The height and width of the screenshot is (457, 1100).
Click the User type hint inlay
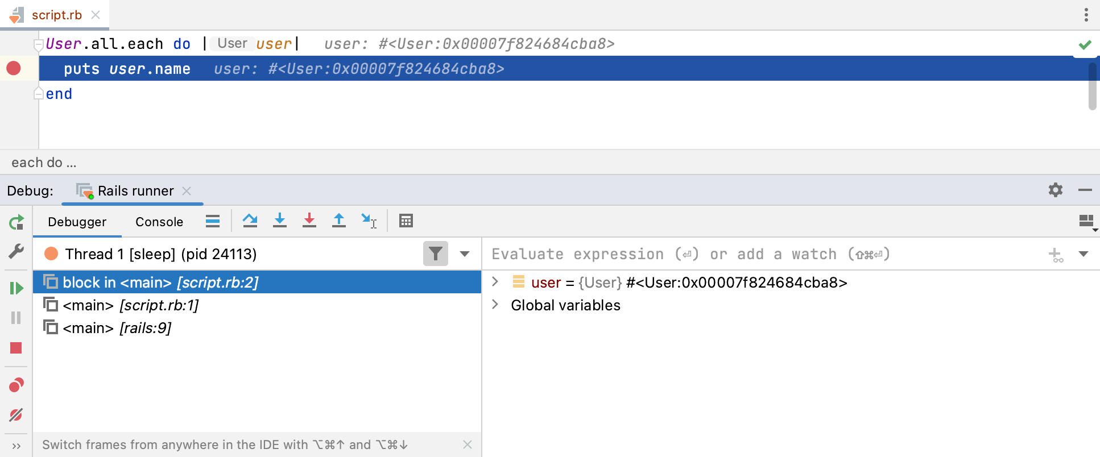[x=232, y=43]
